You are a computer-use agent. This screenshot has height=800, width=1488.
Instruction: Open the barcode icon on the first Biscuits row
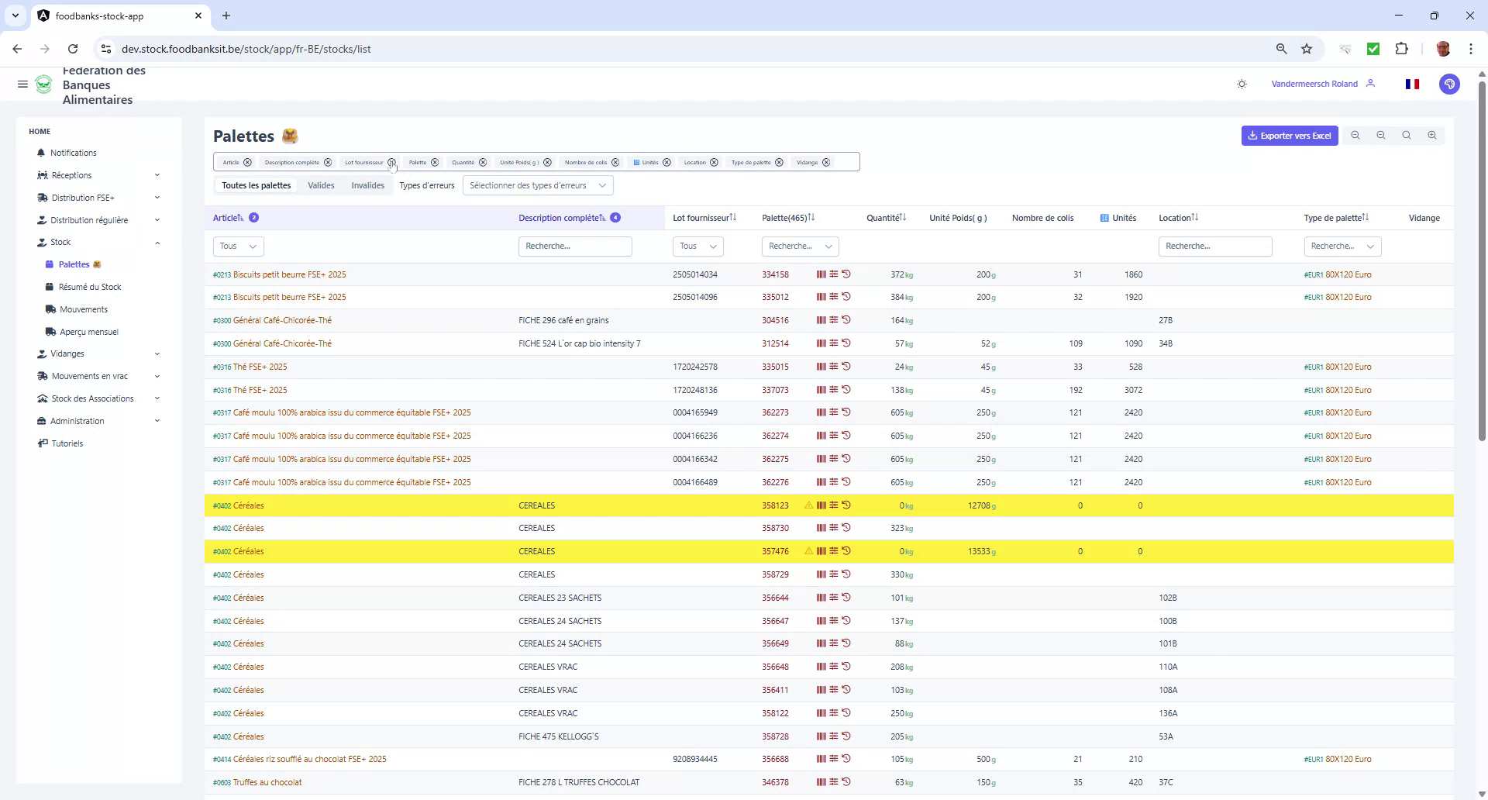[821, 274]
